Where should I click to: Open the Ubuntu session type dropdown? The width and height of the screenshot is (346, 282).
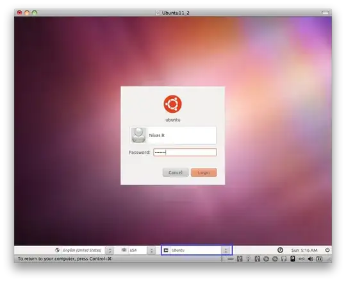[x=201, y=250]
